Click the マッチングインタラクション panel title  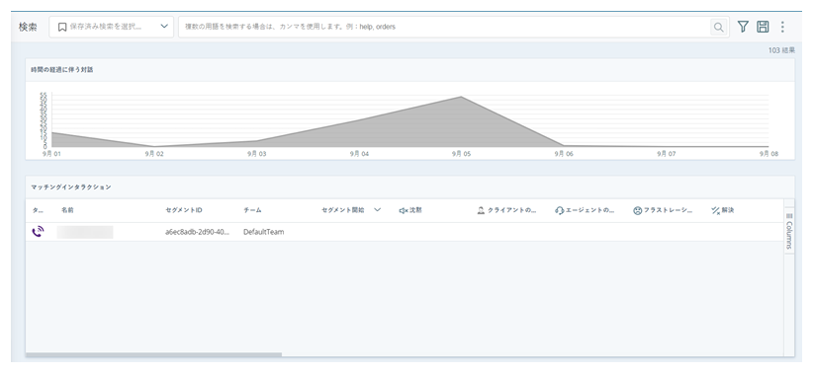click(71, 187)
